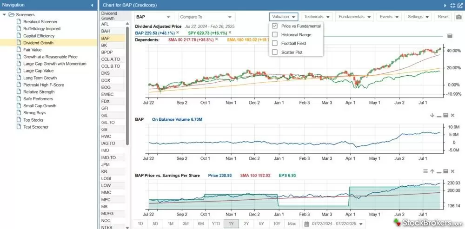Remove the SPY comparison series
The width and height of the screenshot is (465, 229).
[230, 33]
